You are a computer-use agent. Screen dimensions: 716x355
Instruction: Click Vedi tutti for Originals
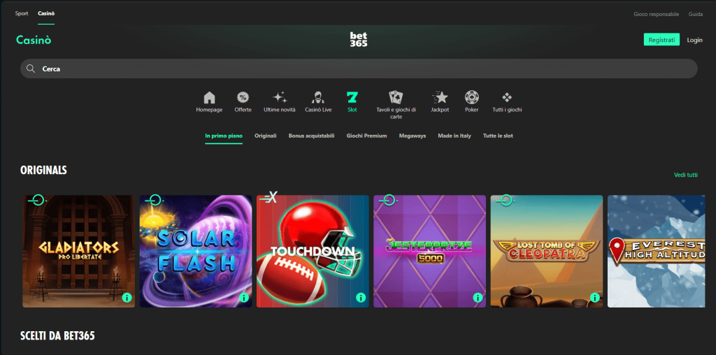686,175
